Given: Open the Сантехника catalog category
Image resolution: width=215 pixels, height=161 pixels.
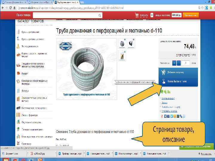Looking at the screenshot, I should click(26, 144).
